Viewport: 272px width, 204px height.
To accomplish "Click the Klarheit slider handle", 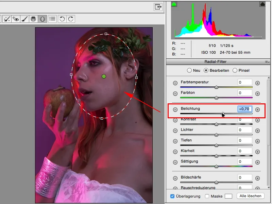I will tap(216, 156).
